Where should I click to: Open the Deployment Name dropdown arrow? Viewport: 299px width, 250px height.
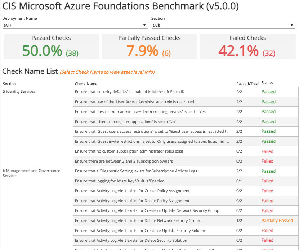(x=144, y=25)
